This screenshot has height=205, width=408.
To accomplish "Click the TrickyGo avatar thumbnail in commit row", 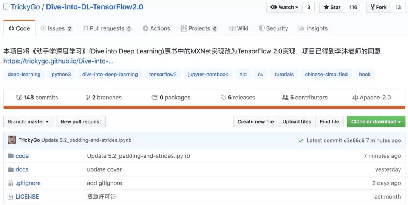I will tap(12, 140).
